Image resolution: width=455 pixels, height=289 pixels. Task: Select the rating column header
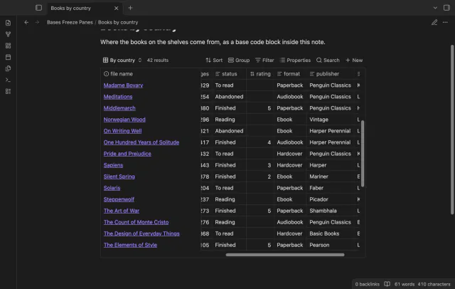click(x=260, y=74)
